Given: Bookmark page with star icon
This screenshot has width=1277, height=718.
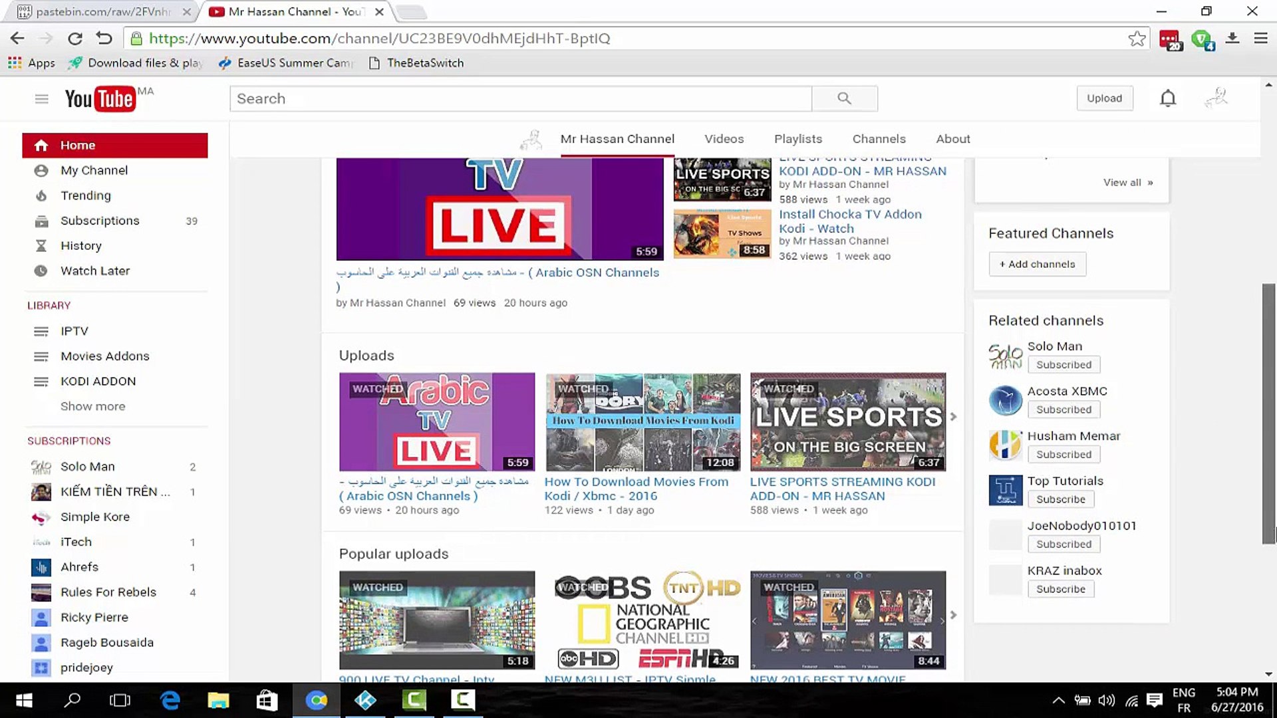Looking at the screenshot, I should 1137,39.
